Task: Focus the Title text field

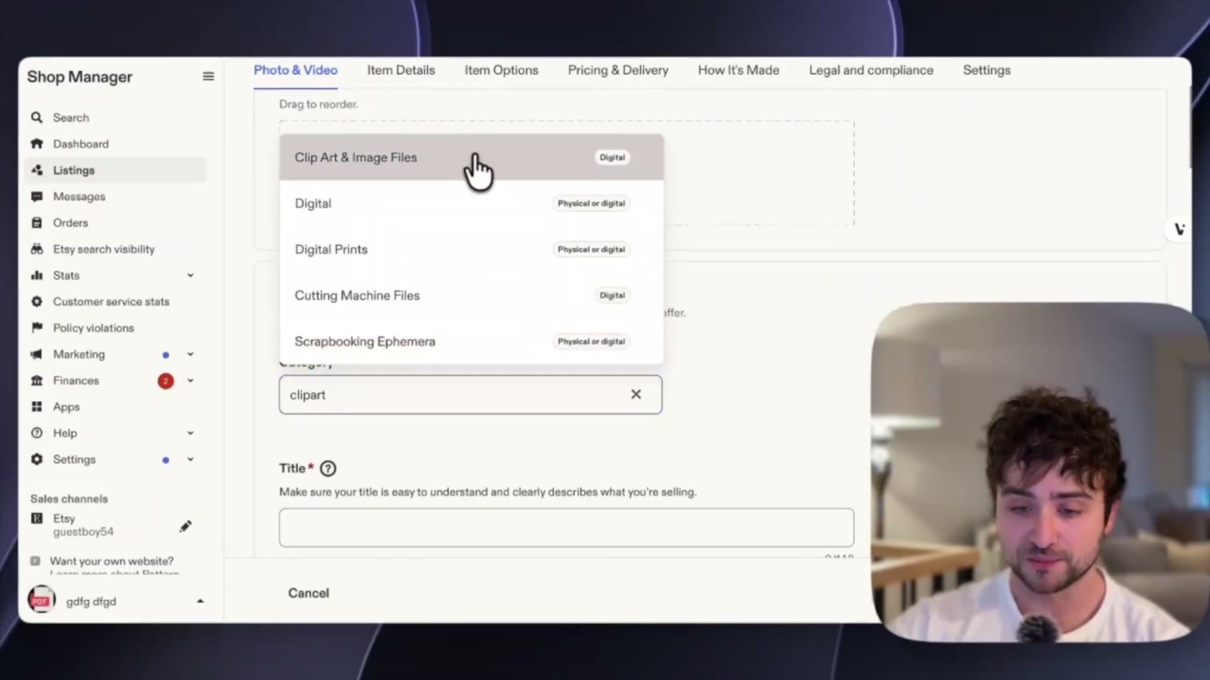Action: [x=566, y=527]
